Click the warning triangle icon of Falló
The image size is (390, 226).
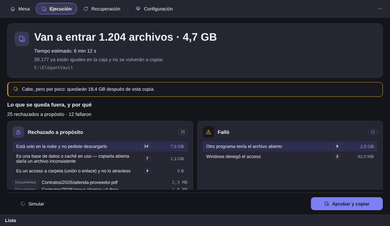click(208, 132)
